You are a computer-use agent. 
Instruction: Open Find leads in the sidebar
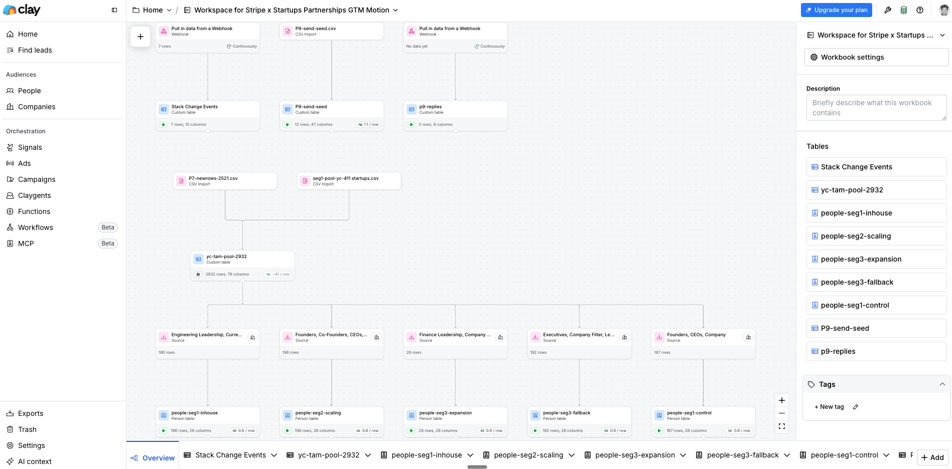point(35,50)
